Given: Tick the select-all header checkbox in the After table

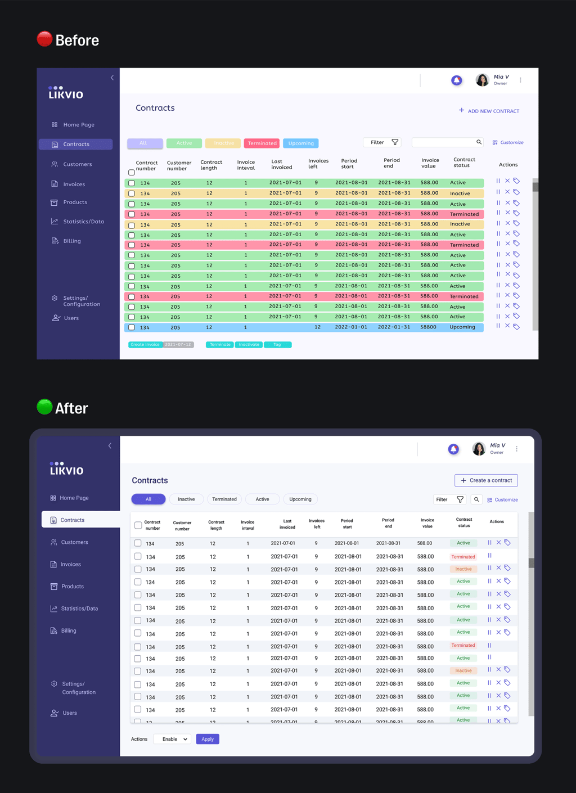Looking at the screenshot, I should (138, 525).
